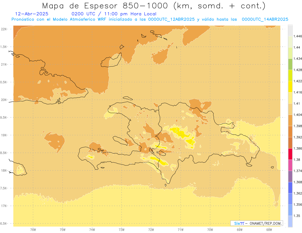The height and width of the screenshot is (233, 302).
Task: Click the colorbar value '1.41'
Action: point(297,104)
